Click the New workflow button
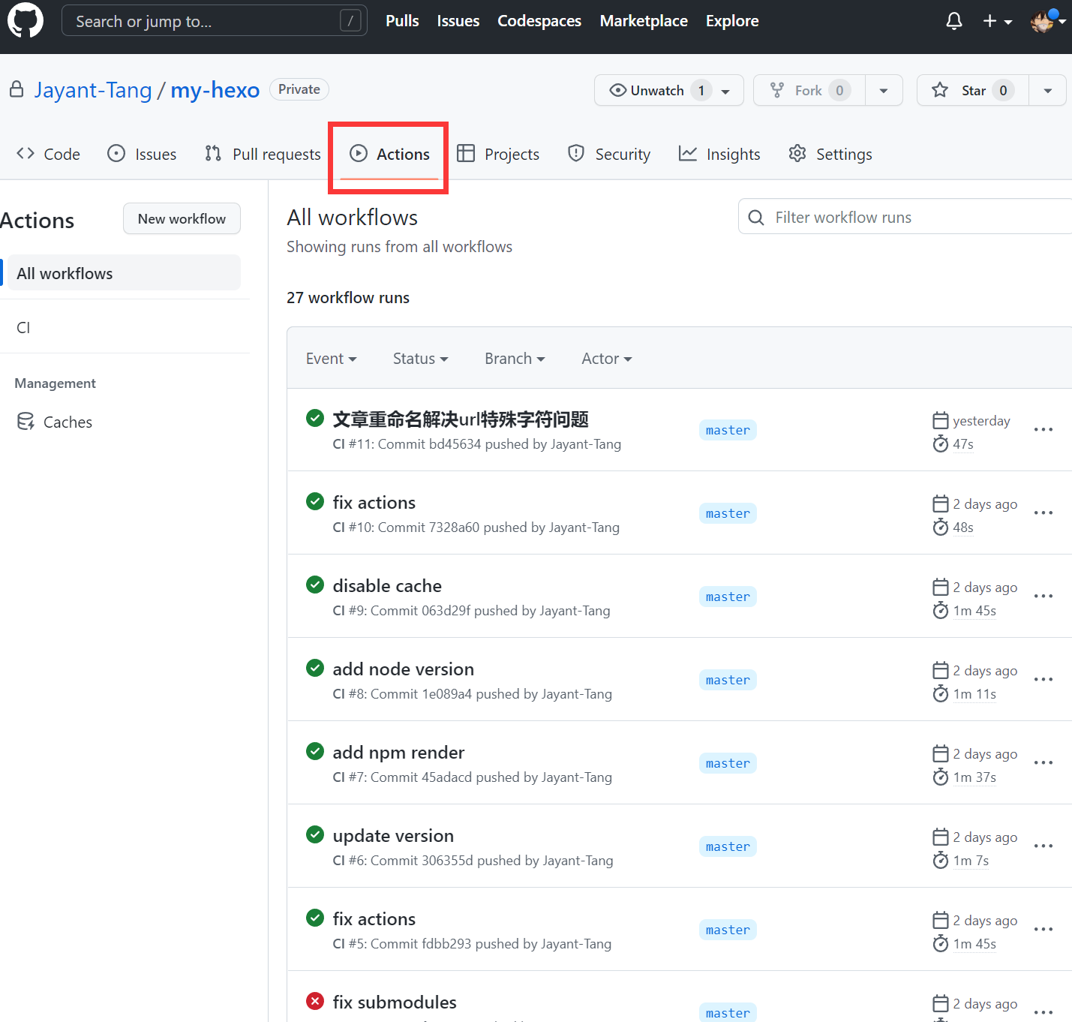This screenshot has height=1022, width=1072. coord(182,218)
